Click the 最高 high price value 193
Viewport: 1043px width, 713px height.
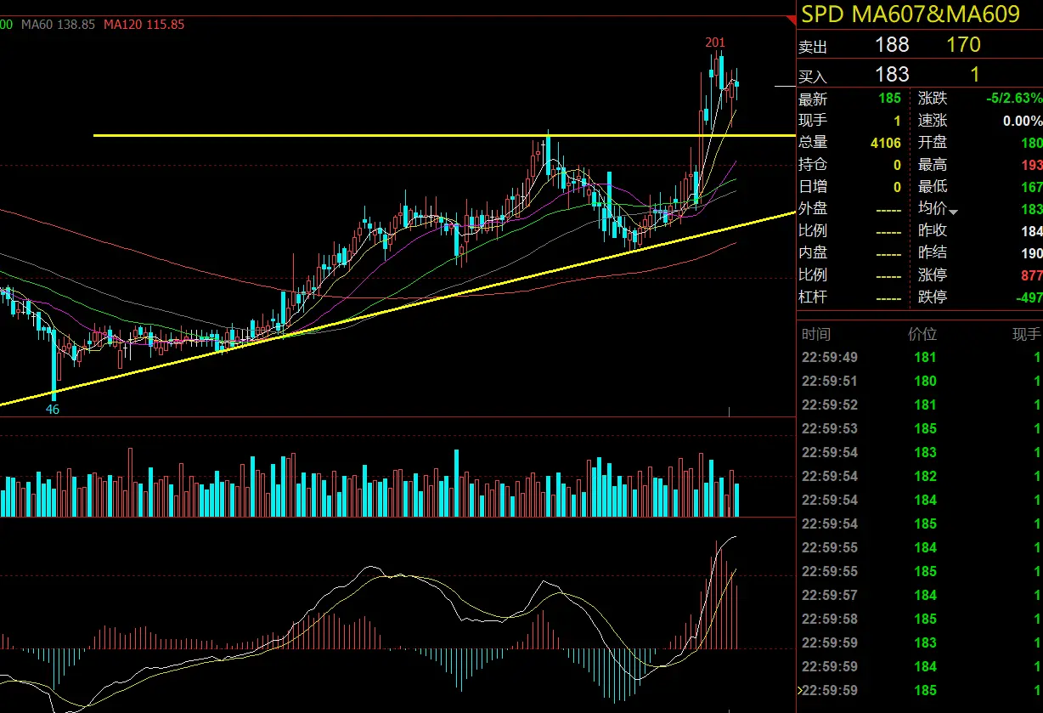pos(1031,165)
